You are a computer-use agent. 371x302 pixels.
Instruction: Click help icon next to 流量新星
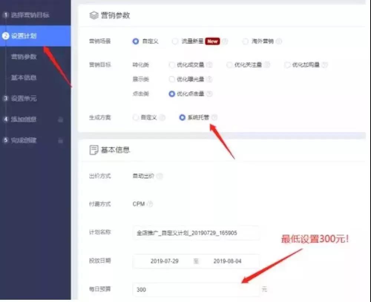225,42
